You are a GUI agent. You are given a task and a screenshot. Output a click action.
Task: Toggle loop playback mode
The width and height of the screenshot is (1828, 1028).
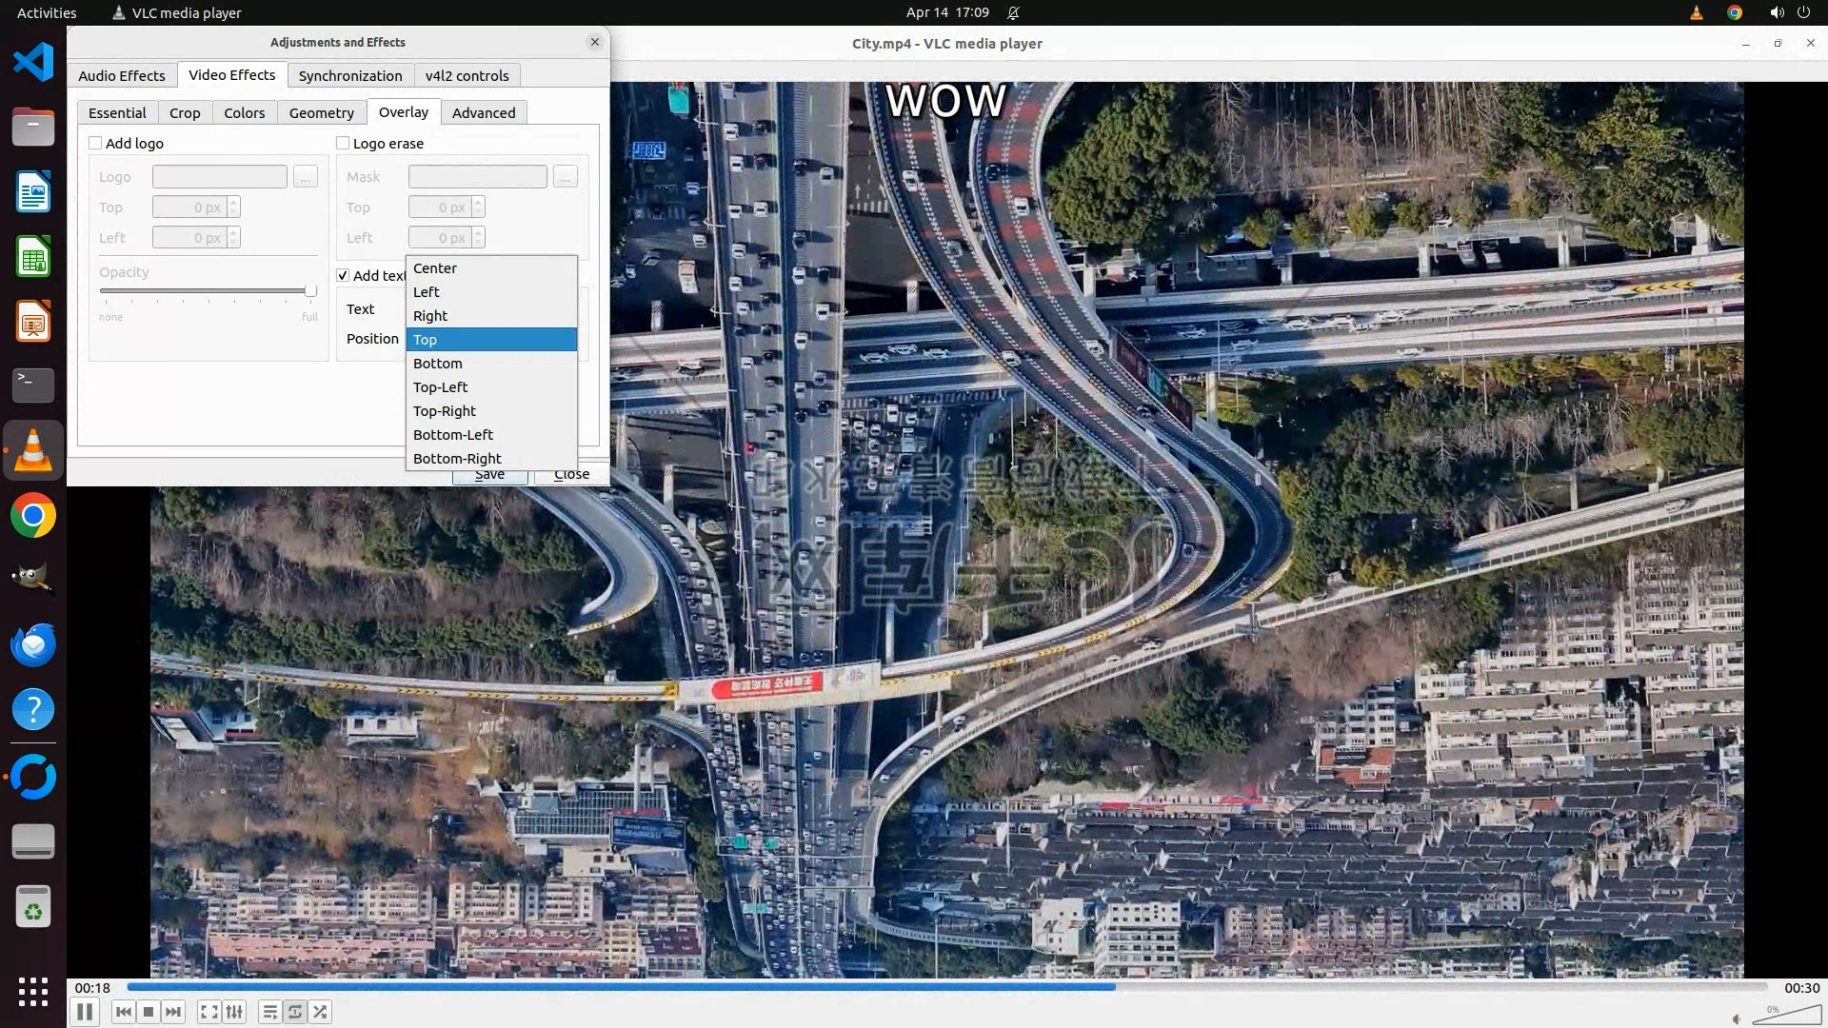point(295,1012)
